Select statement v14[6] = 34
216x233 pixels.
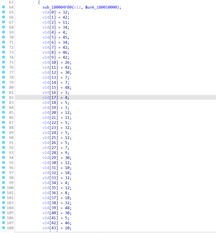tap(56, 42)
